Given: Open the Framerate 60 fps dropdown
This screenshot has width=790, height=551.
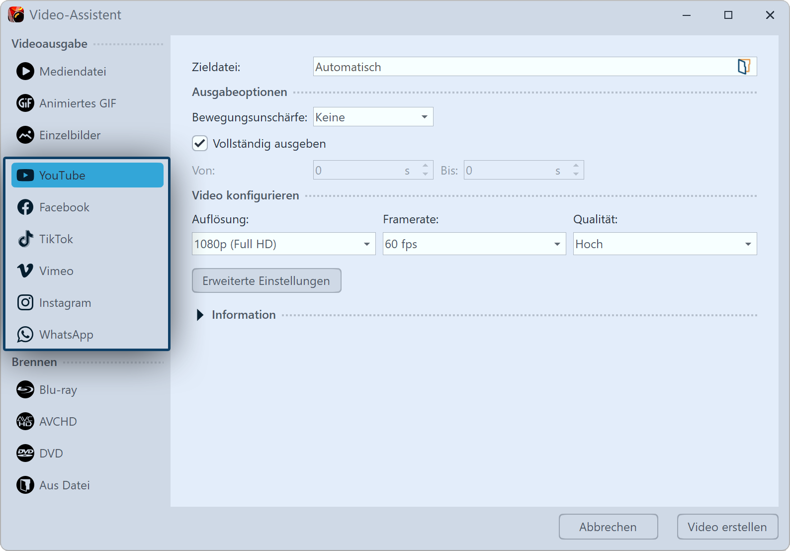Looking at the screenshot, I should tap(474, 244).
